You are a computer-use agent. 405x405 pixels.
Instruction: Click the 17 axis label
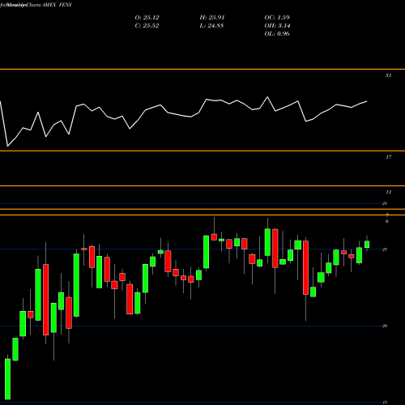point(388,157)
